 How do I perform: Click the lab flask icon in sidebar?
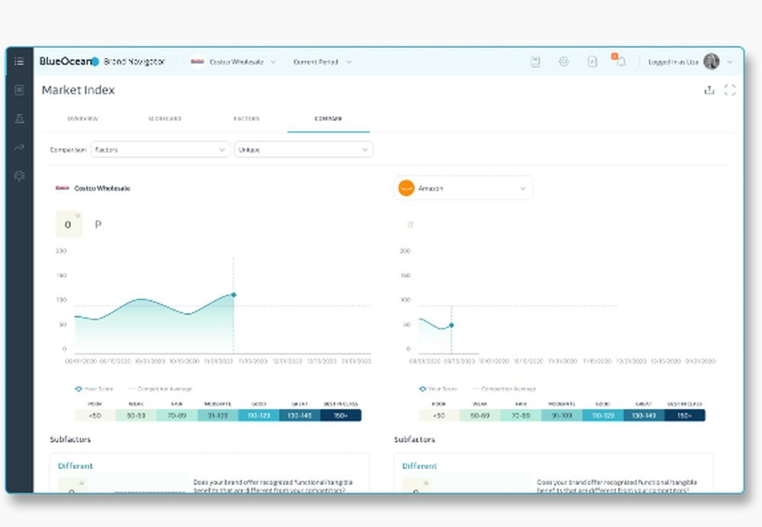[20, 119]
